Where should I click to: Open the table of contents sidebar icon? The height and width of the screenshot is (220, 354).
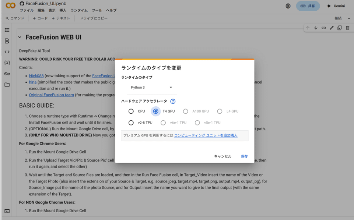pos(7,30)
